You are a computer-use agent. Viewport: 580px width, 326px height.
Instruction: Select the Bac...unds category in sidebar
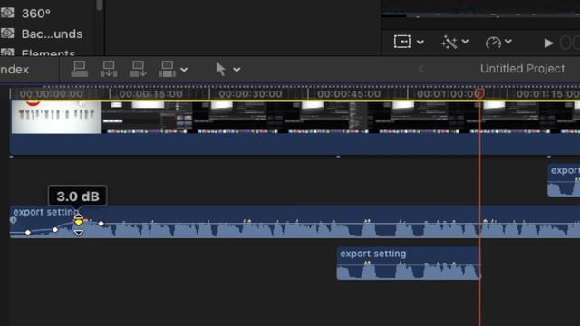click(52, 34)
